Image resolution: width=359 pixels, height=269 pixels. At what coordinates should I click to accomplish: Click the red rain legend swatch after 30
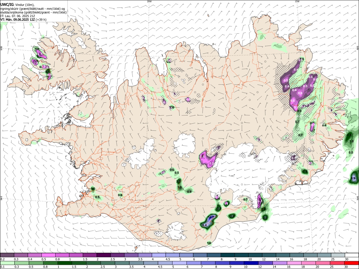351,263
